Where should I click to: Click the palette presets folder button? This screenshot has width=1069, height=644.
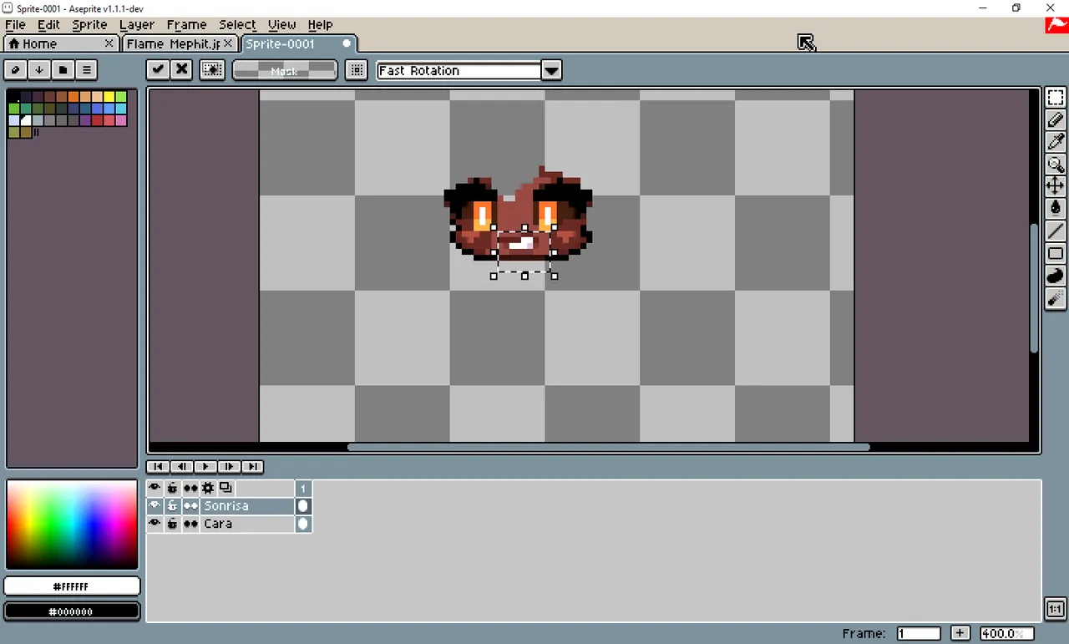point(63,70)
